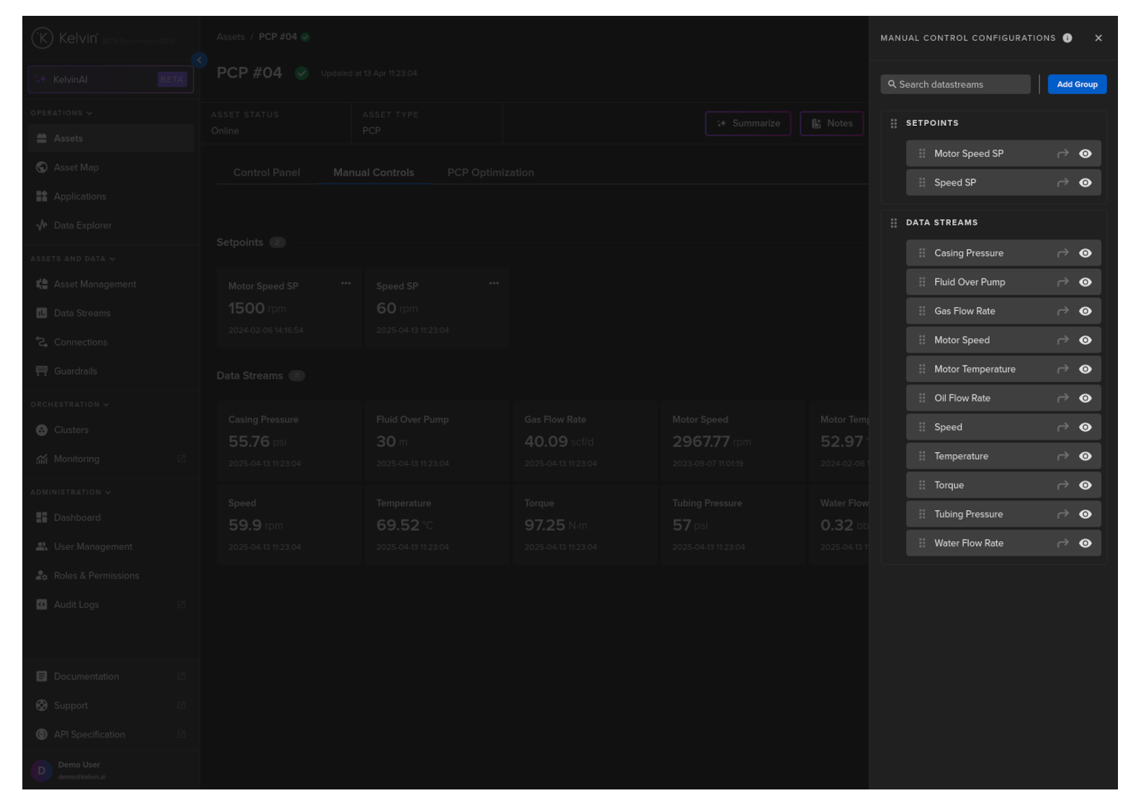
Task: Switch to the PCP Optimization tab
Action: pyautogui.click(x=491, y=173)
